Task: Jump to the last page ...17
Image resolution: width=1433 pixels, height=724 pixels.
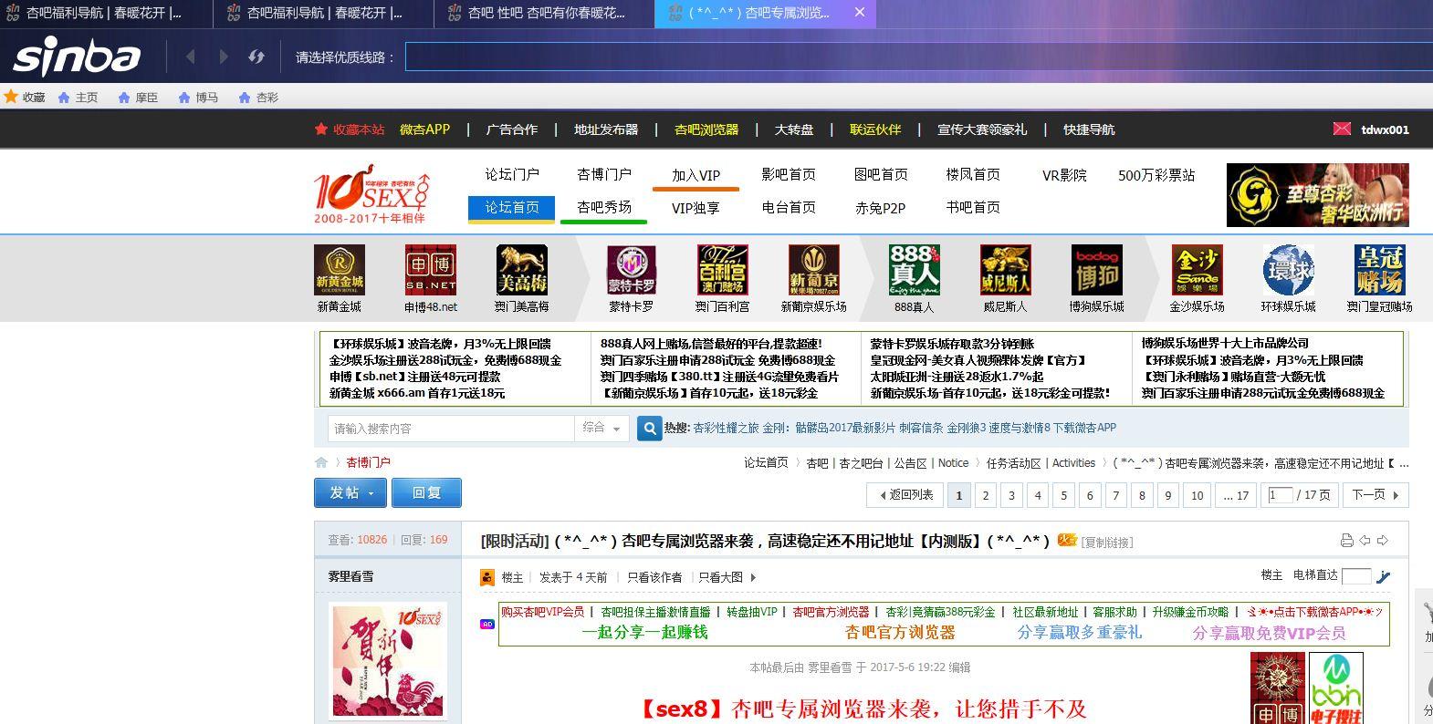Action: (x=1236, y=495)
